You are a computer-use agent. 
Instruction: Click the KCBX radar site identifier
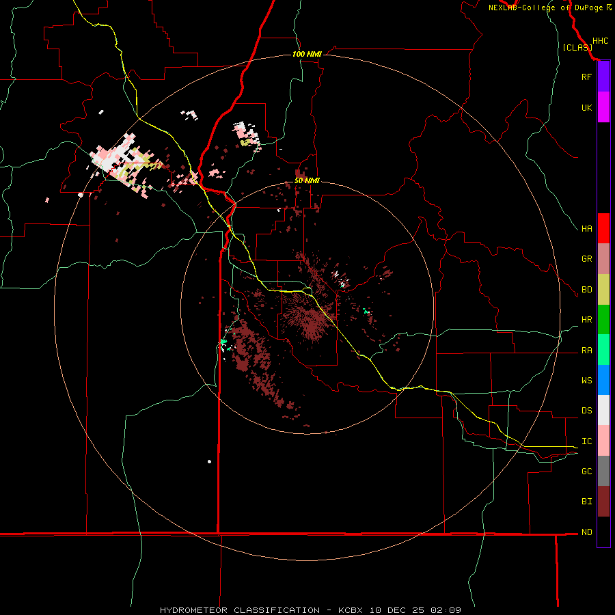(351, 610)
